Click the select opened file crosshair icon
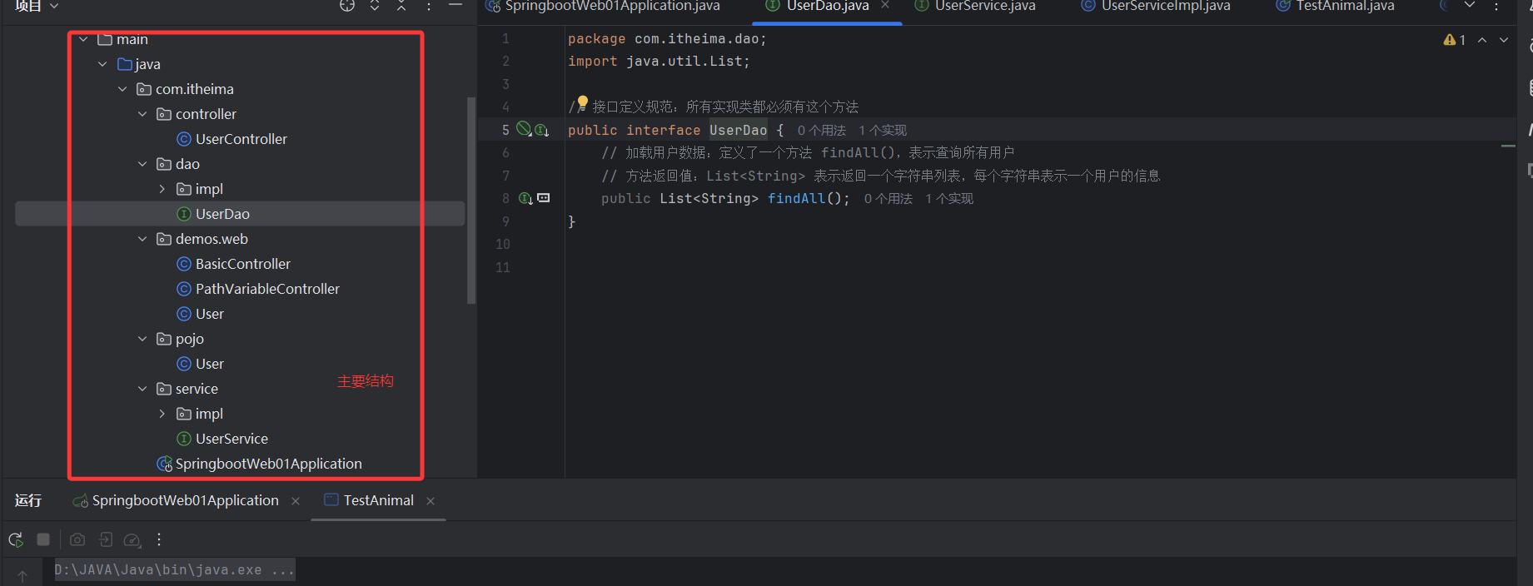1533x586 pixels. [x=347, y=6]
